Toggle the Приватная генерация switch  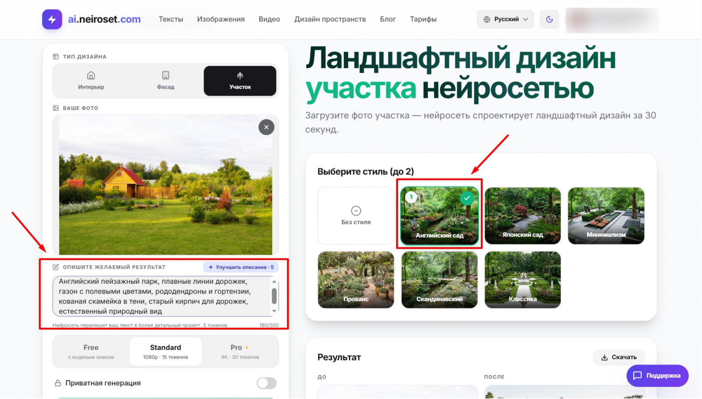pyautogui.click(x=266, y=383)
